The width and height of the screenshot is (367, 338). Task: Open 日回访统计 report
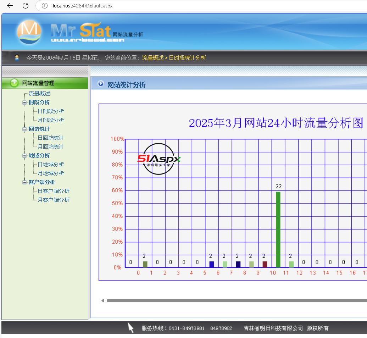(51, 138)
